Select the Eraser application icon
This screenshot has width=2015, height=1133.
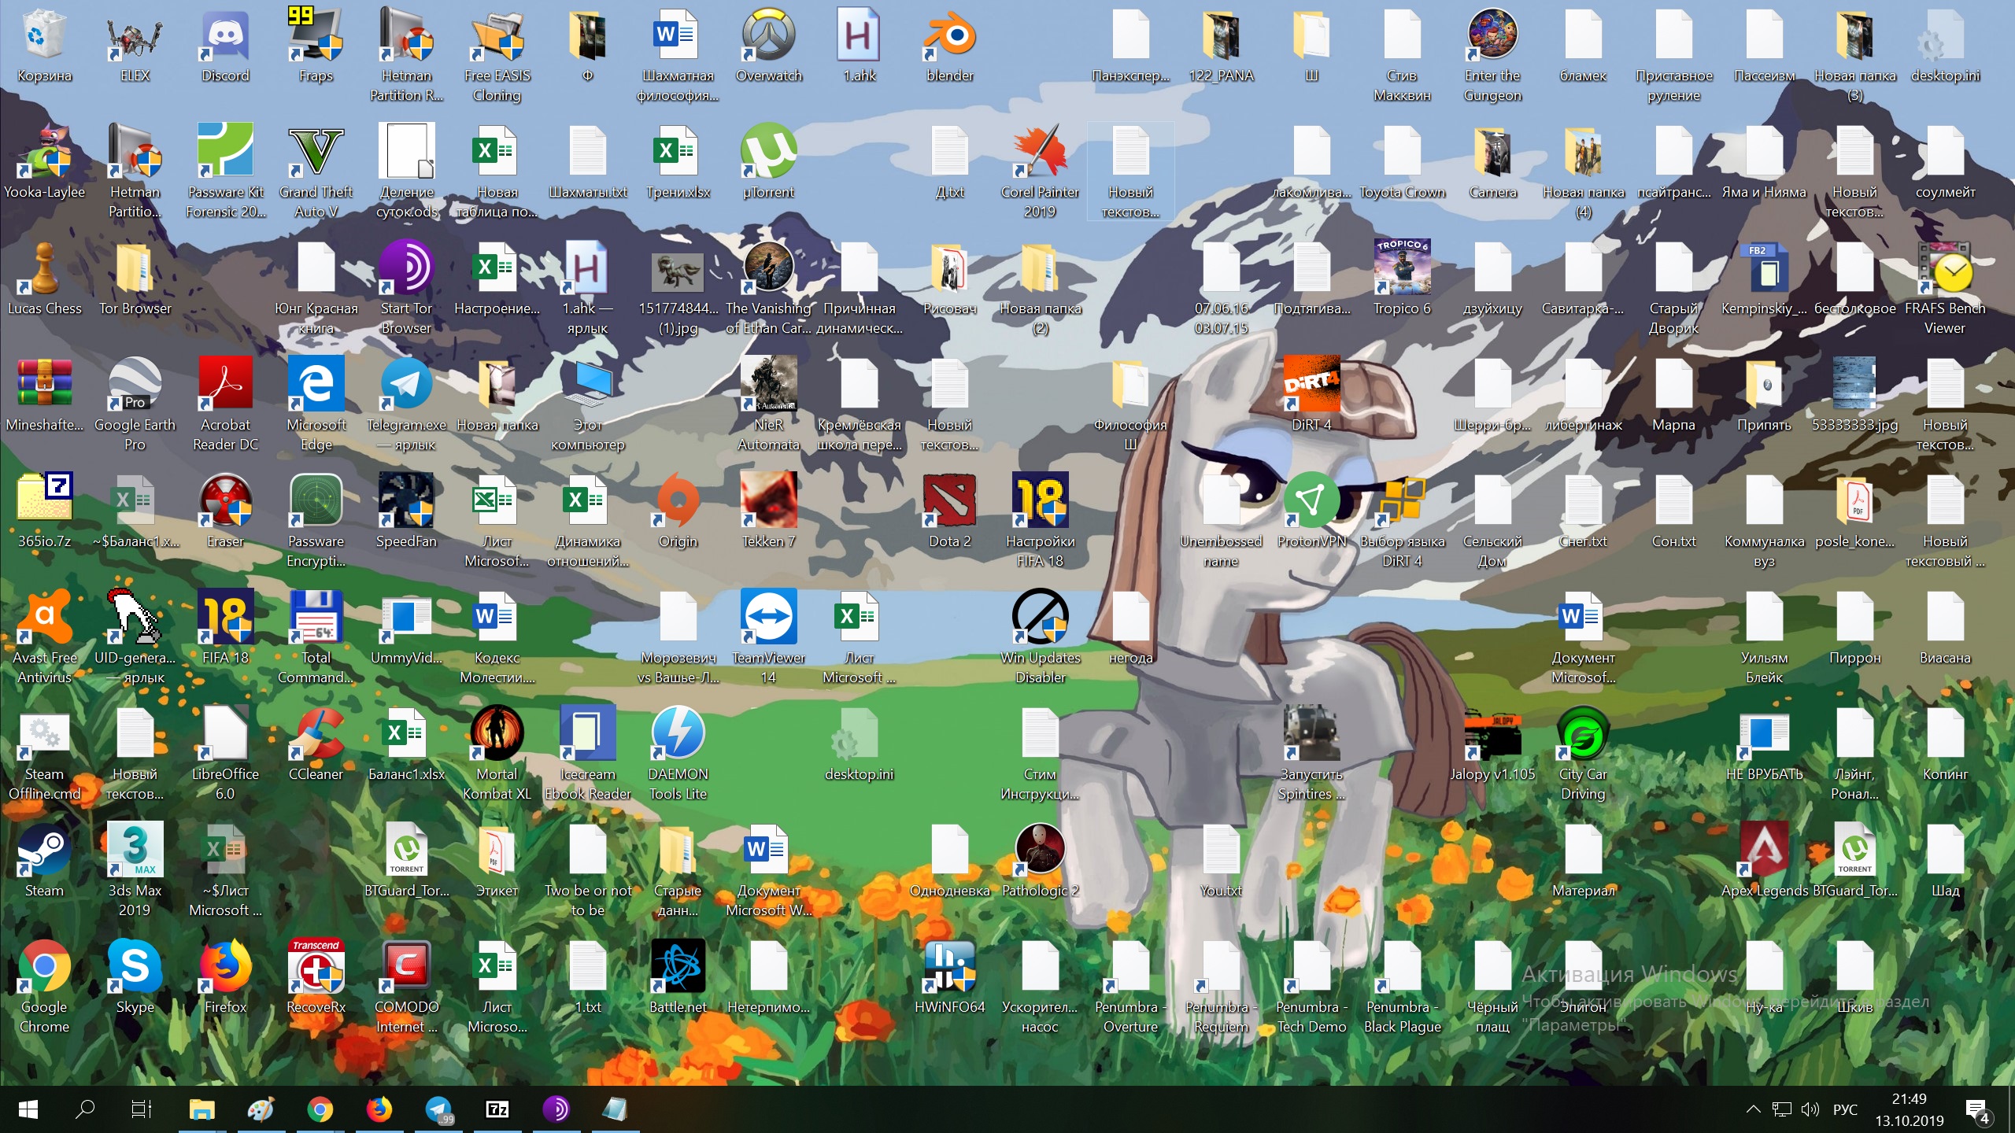225,511
